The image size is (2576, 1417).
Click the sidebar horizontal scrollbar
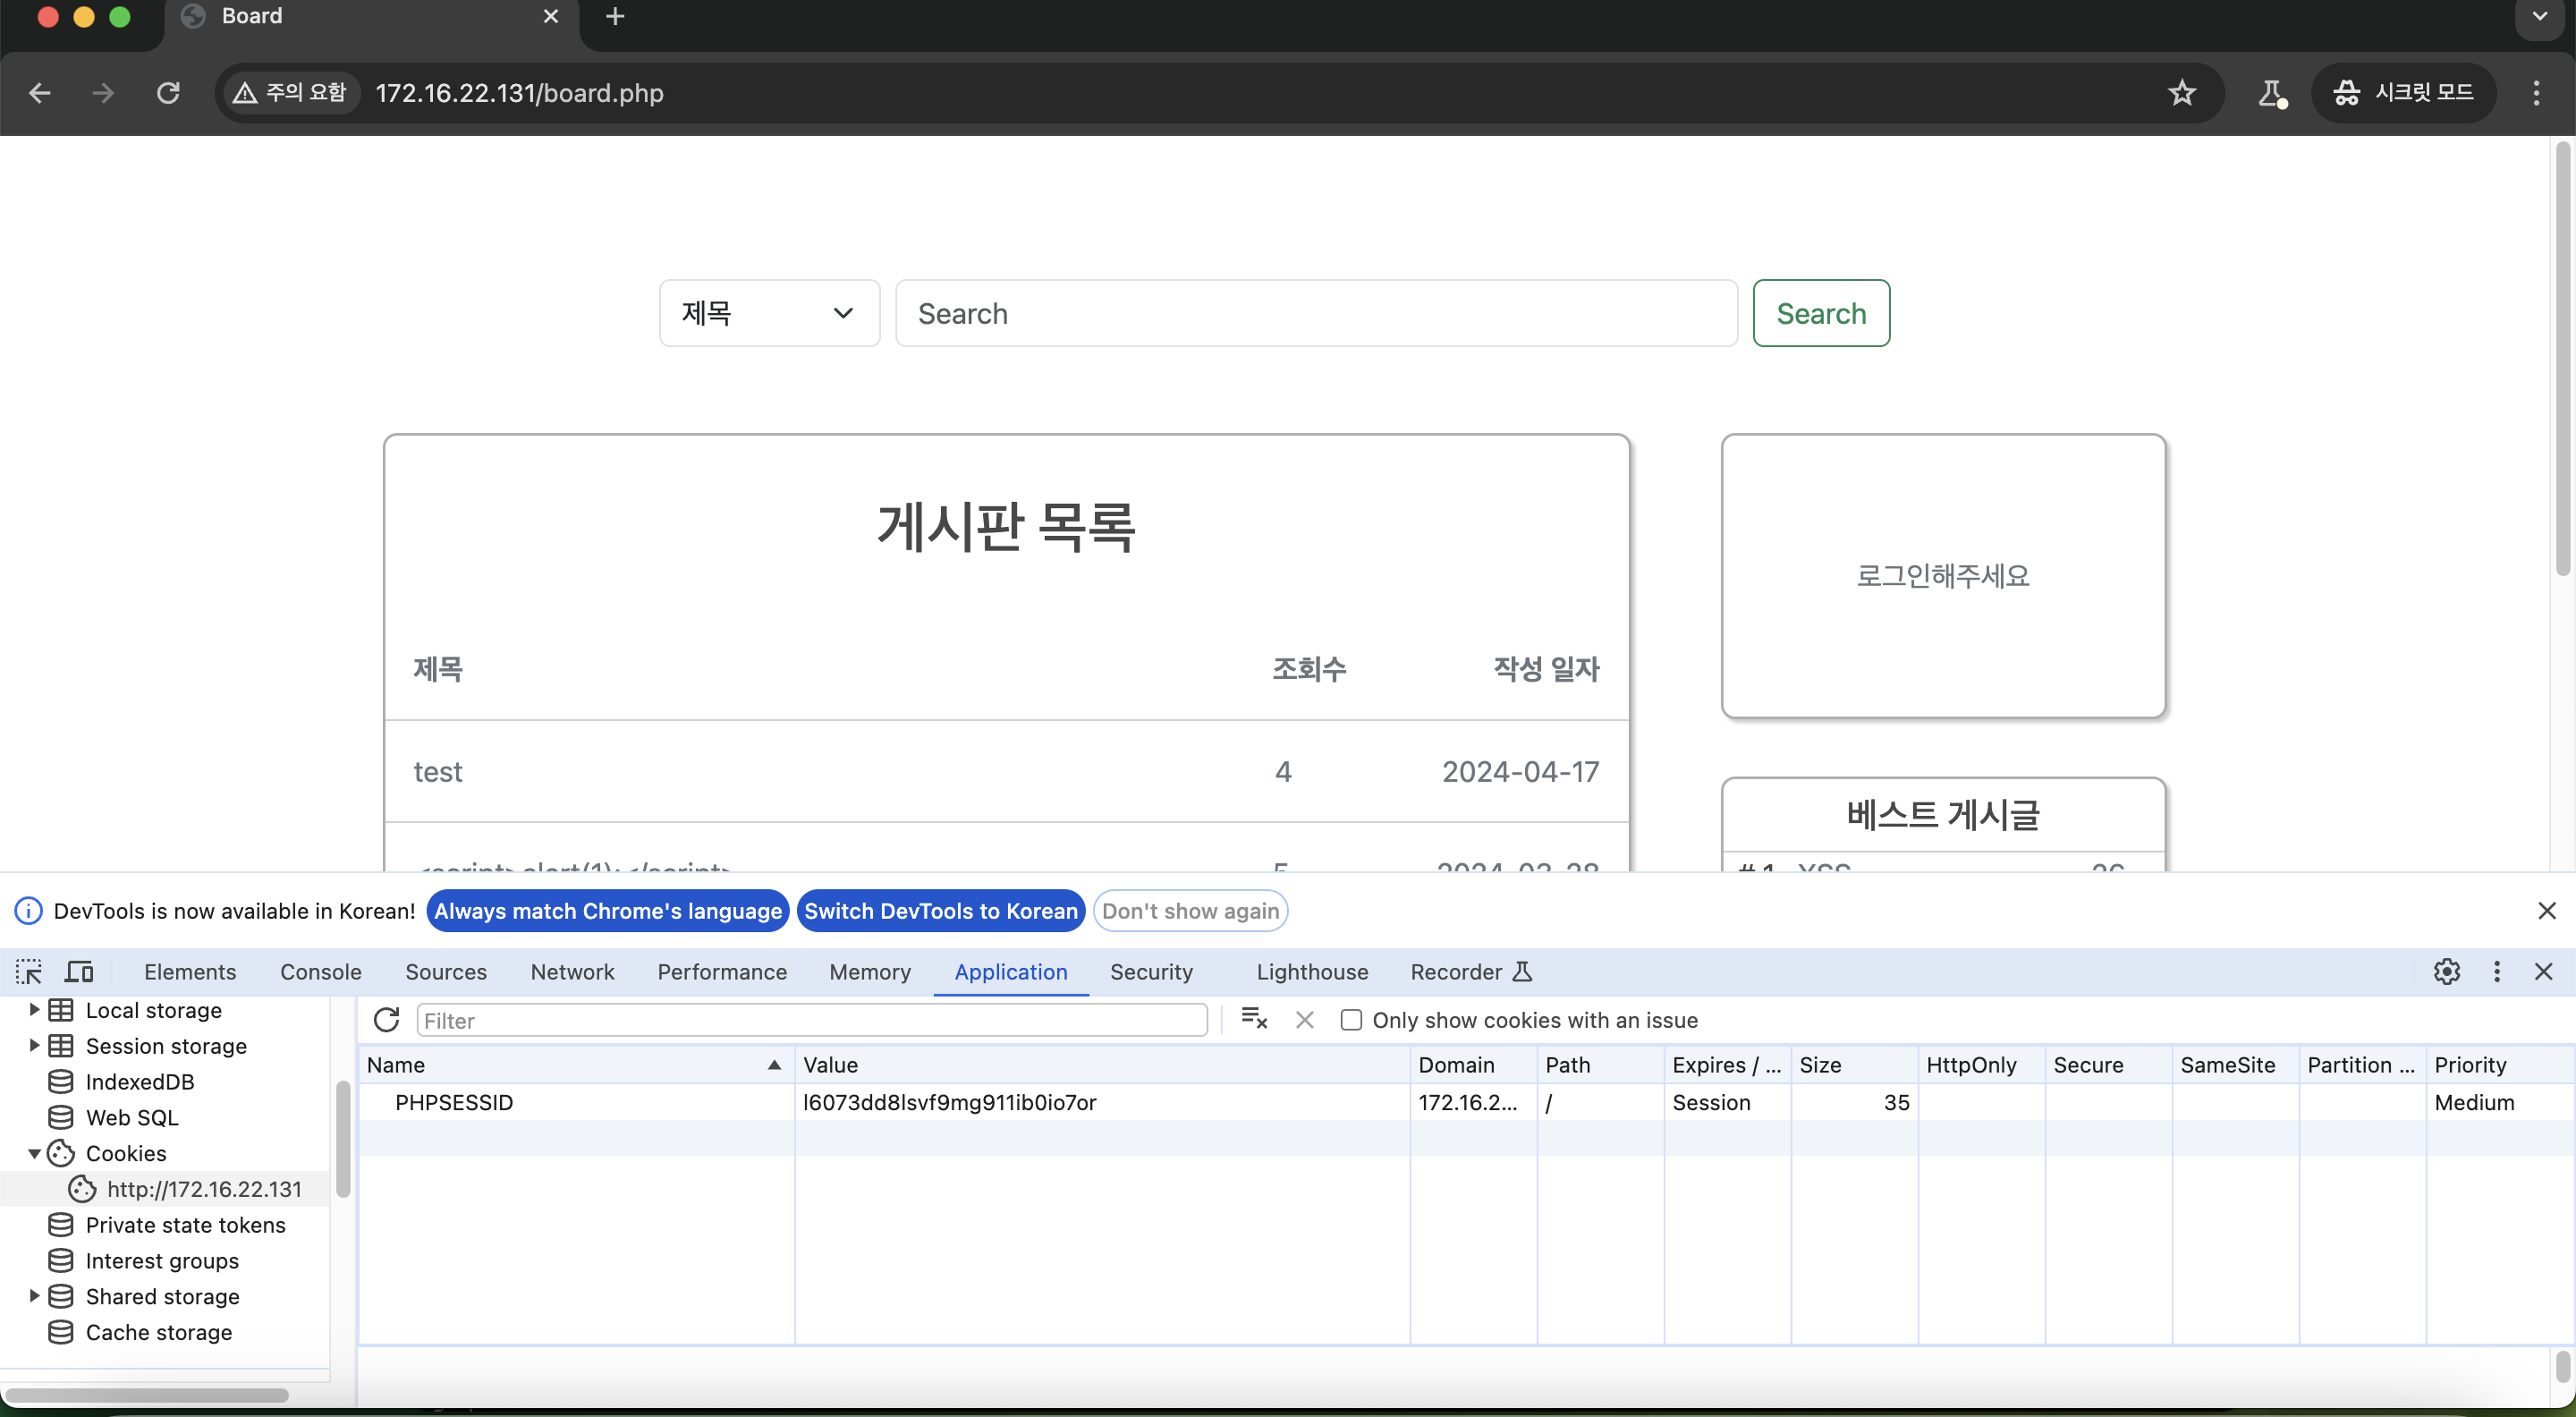(x=148, y=1394)
